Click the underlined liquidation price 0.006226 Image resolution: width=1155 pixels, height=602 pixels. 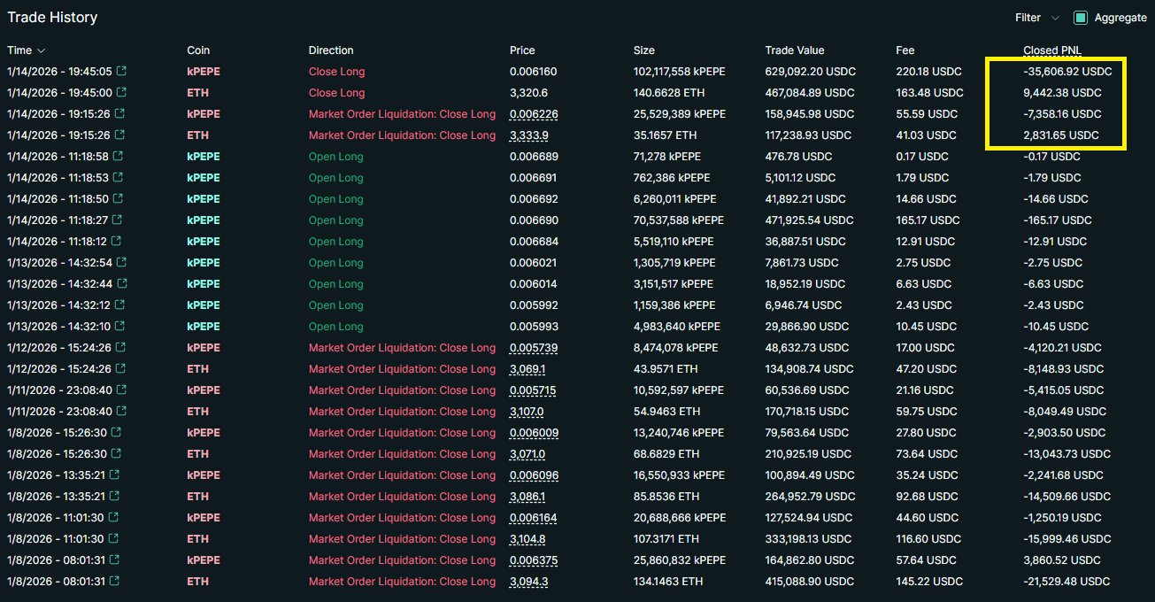pos(533,114)
